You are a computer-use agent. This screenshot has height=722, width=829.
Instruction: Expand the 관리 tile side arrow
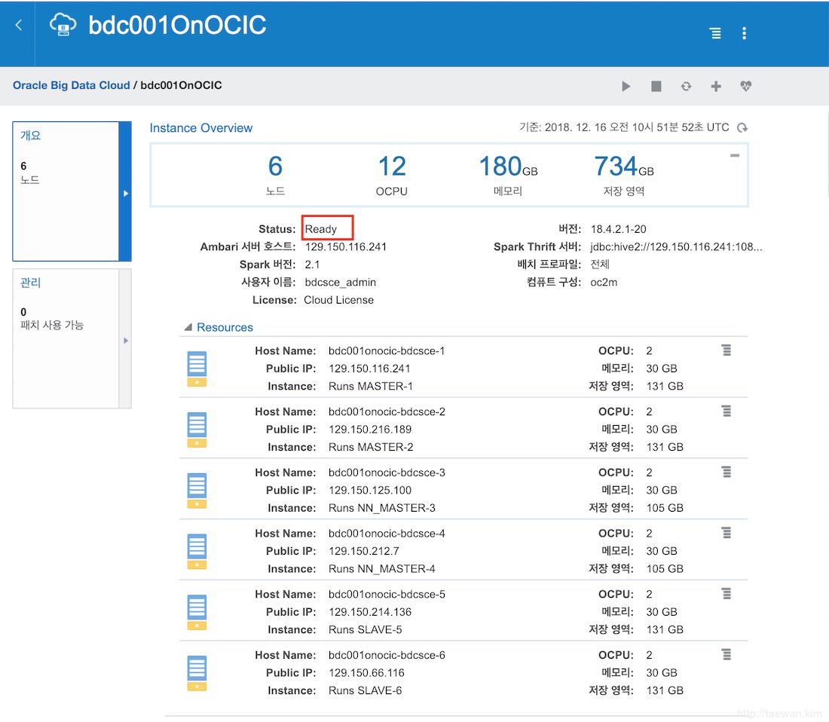tap(125, 341)
